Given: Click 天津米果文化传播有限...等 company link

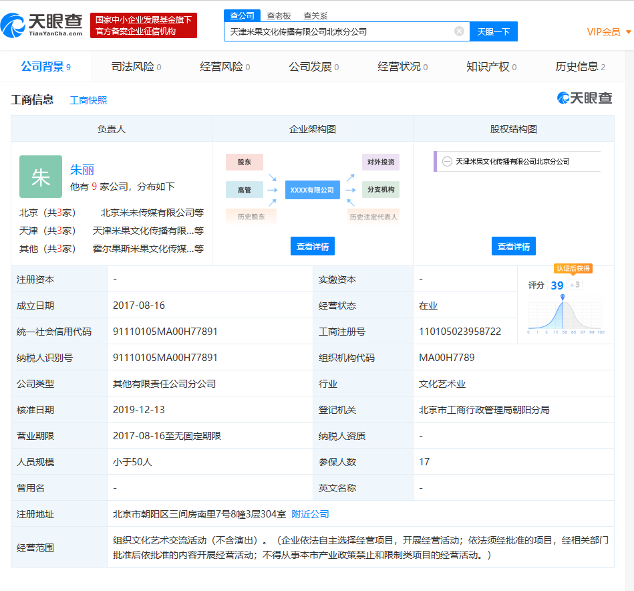Looking at the screenshot, I should [148, 231].
